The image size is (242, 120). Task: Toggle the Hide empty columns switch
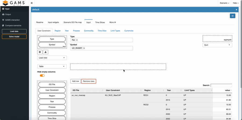tap(42, 76)
